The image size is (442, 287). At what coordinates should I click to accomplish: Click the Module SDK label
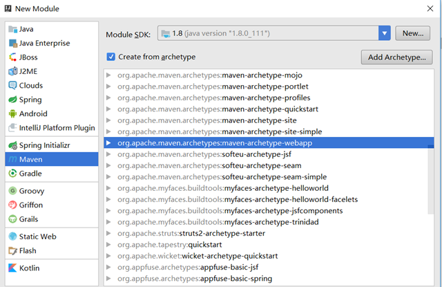[128, 35]
